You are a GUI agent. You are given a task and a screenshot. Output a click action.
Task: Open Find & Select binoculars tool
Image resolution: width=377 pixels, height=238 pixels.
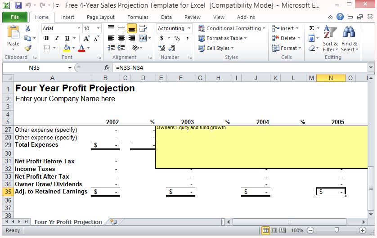(349, 39)
